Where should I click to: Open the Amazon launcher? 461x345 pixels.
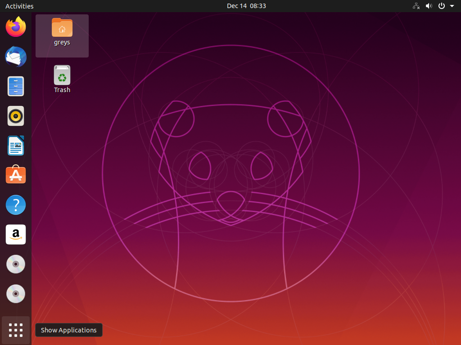[x=16, y=234]
